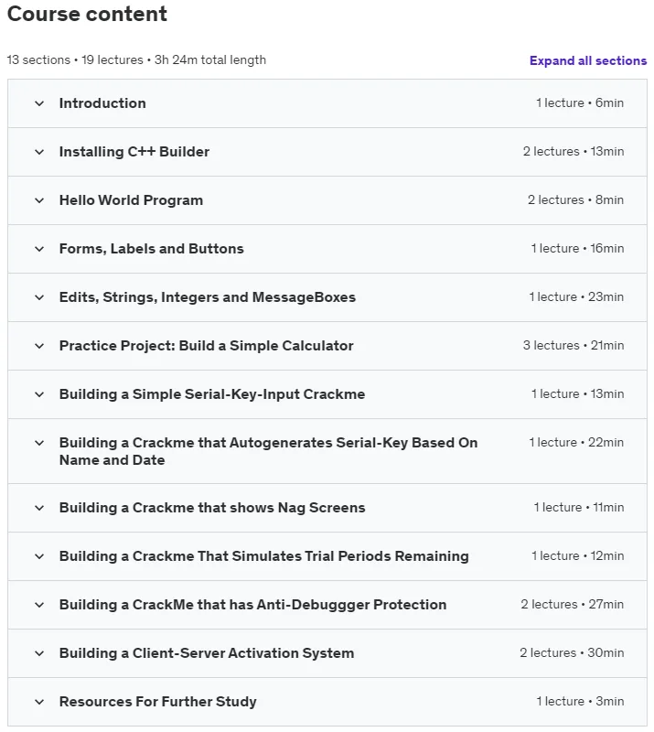
Task: Select the Hello World Program title
Action: 131,200
